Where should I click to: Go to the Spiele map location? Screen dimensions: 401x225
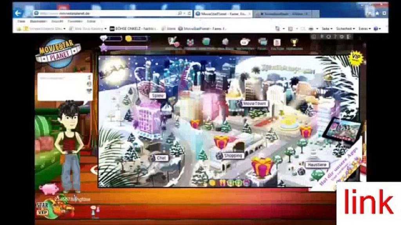click(157, 96)
